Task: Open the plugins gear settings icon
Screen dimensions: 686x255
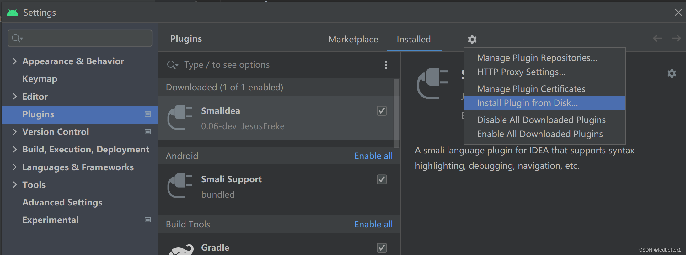Action: [472, 40]
